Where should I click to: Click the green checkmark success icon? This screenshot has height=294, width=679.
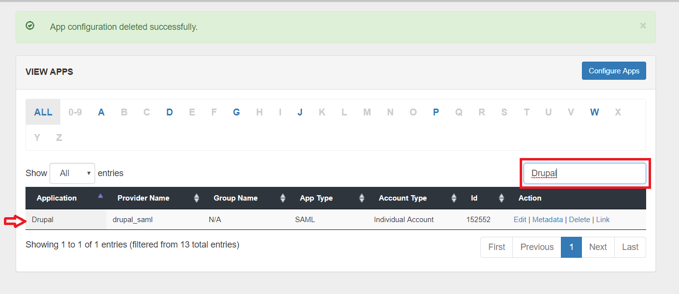(x=30, y=26)
